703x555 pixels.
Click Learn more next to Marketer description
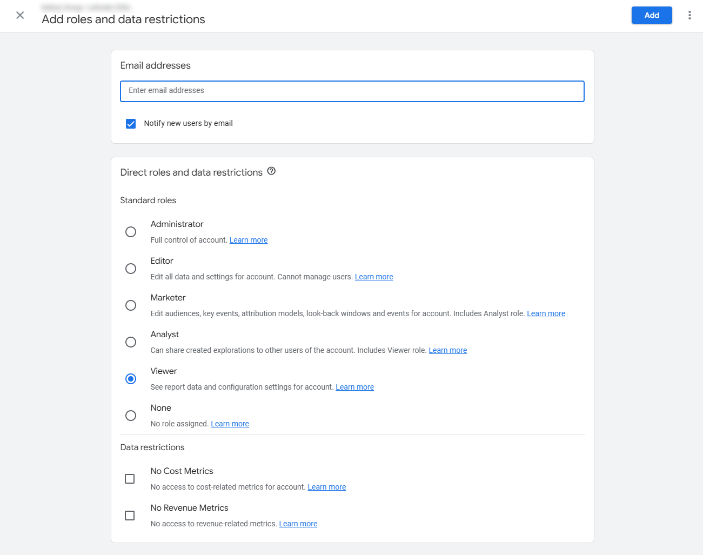(x=546, y=313)
